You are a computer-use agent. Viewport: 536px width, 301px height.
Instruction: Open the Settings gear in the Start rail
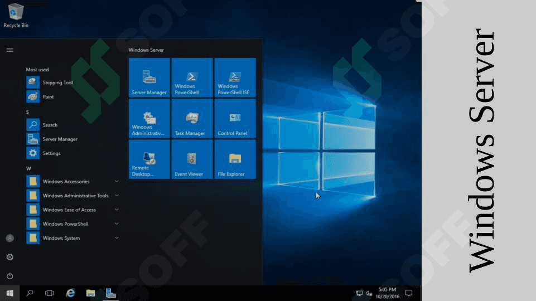click(x=10, y=257)
